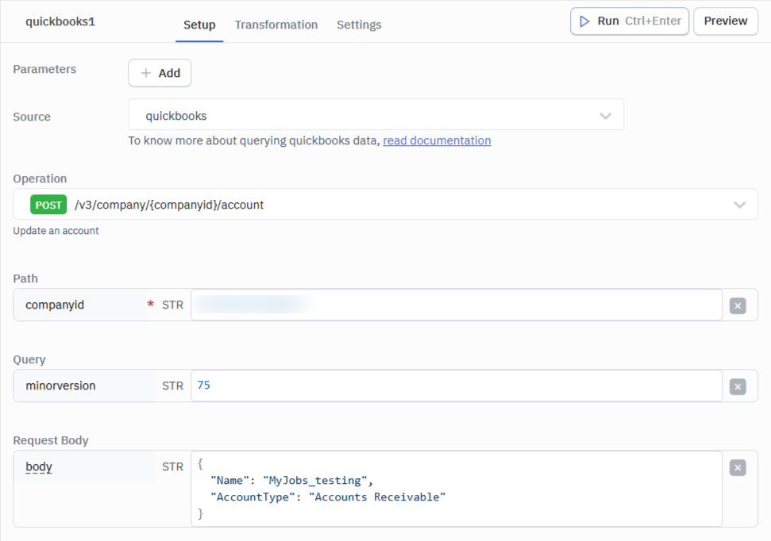Remove the body request parameter
This screenshot has height=541, width=771.
(x=738, y=468)
